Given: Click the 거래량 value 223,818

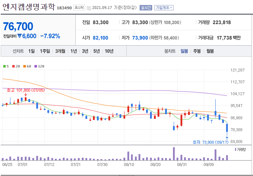Looking at the screenshot, I should click(222, 22).
